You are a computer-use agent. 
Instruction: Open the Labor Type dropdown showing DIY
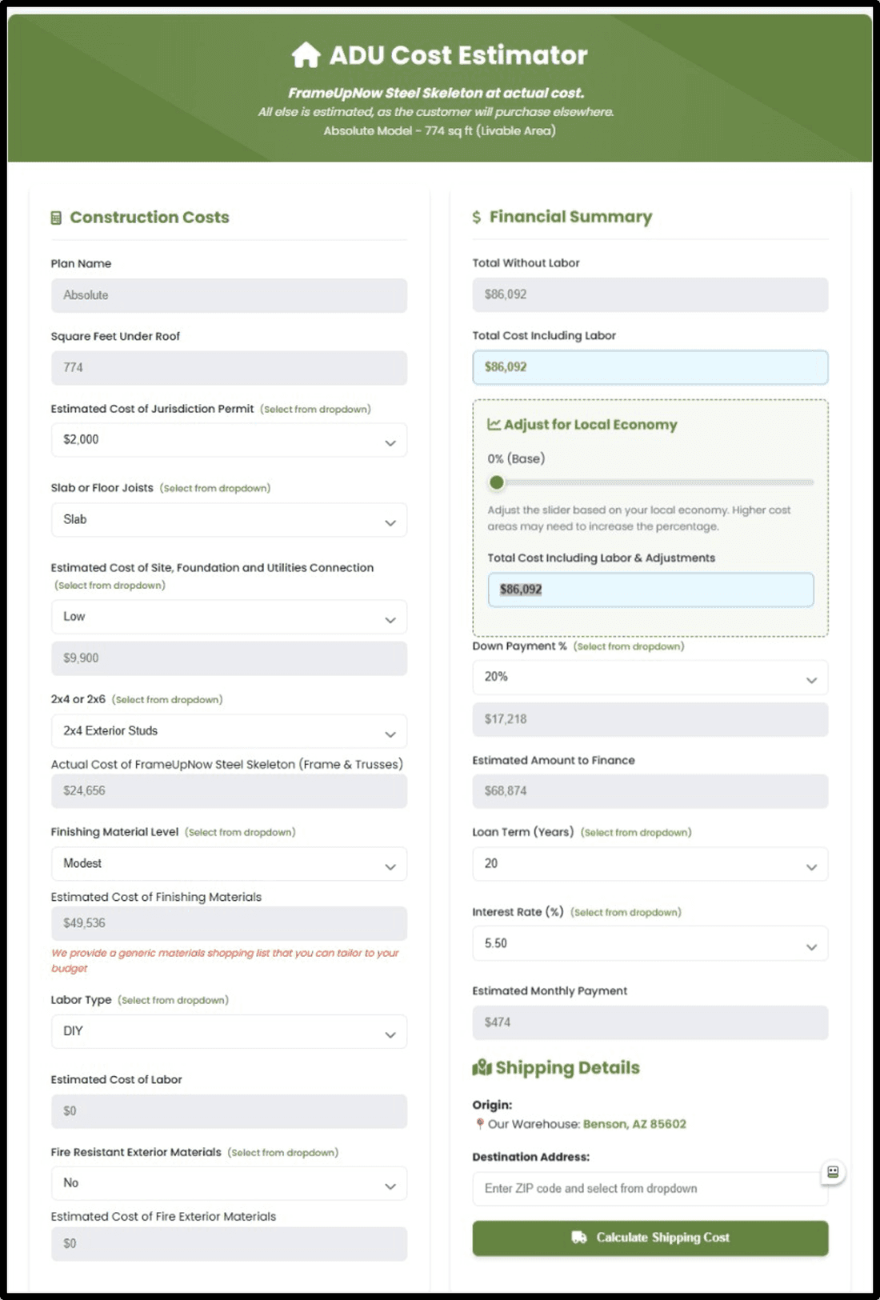point(229,1031)
